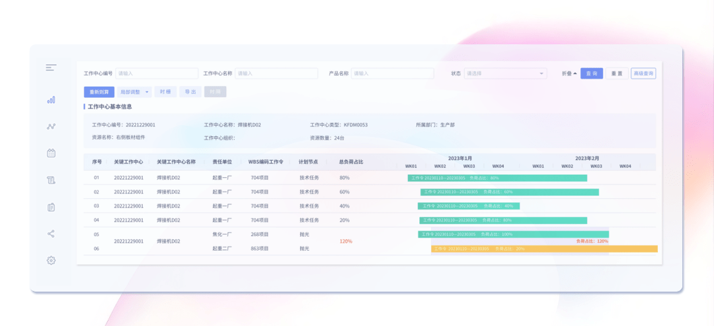Click the 2023年1月 timeline header
Screen dimensions: 714x326
tap(460, 159)
